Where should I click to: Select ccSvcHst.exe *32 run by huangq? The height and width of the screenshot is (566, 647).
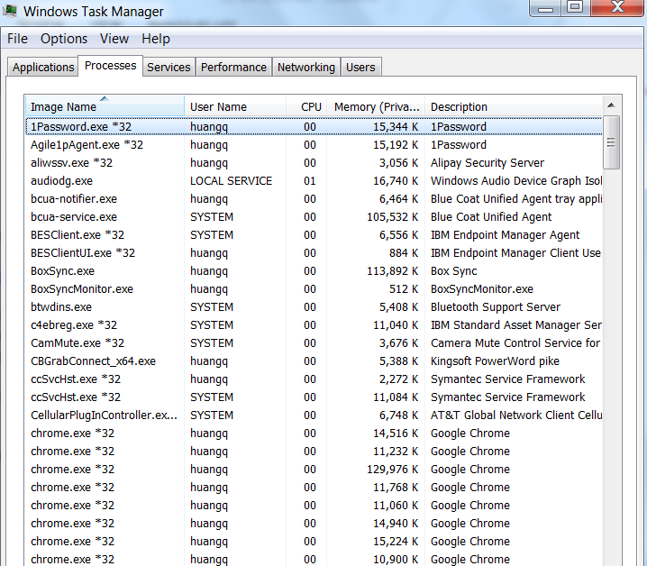click(314, 379)
